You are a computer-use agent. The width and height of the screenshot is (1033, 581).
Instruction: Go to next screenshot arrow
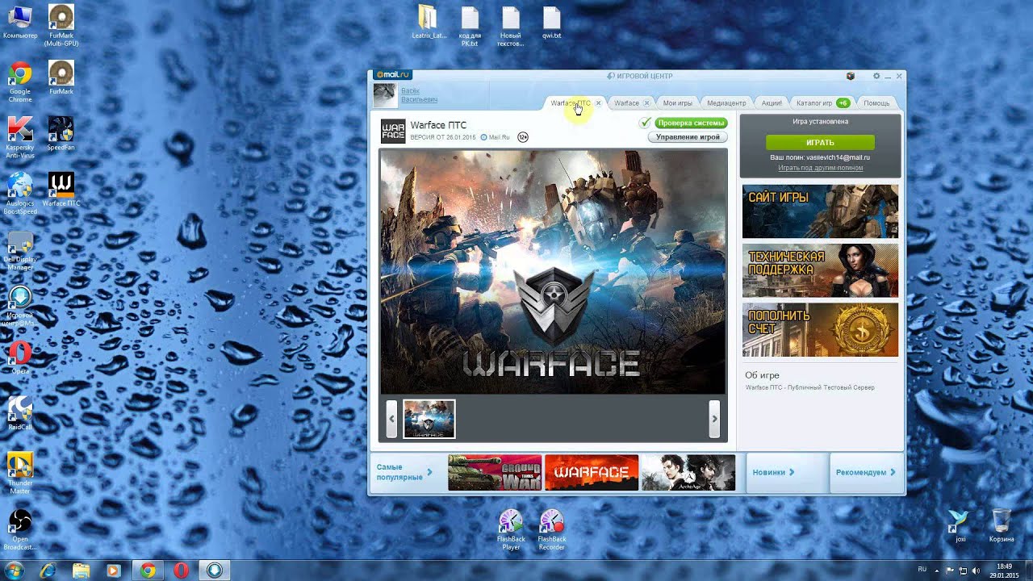[x=714, y=419]
